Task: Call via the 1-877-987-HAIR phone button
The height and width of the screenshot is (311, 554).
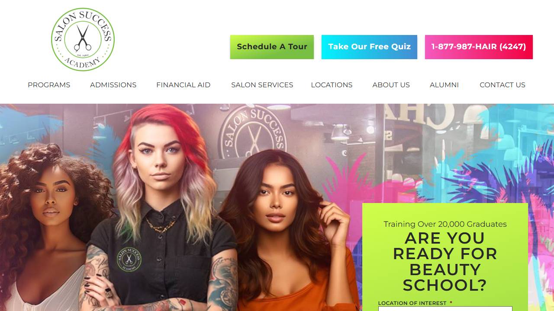Action: point(479,47)
